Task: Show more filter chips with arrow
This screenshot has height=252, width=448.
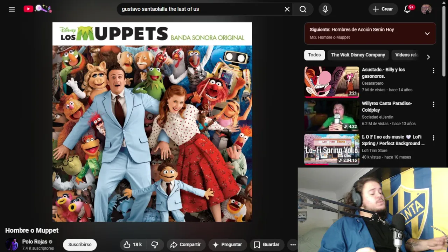Action: 428,57
